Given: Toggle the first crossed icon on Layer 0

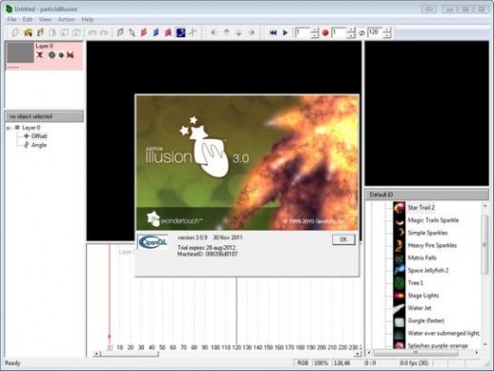Looking at the screenshot, I should click(40, 55).
